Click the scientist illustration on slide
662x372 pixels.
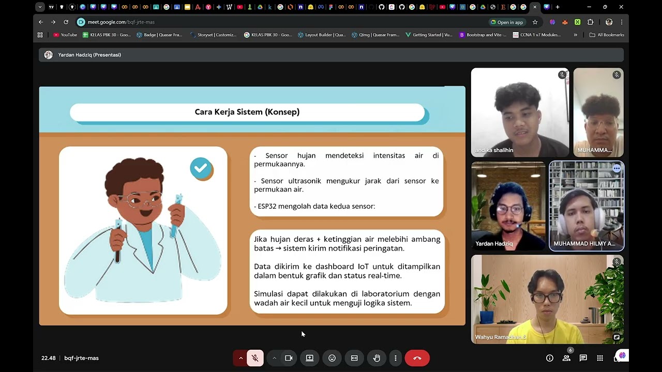pos(143,231)
